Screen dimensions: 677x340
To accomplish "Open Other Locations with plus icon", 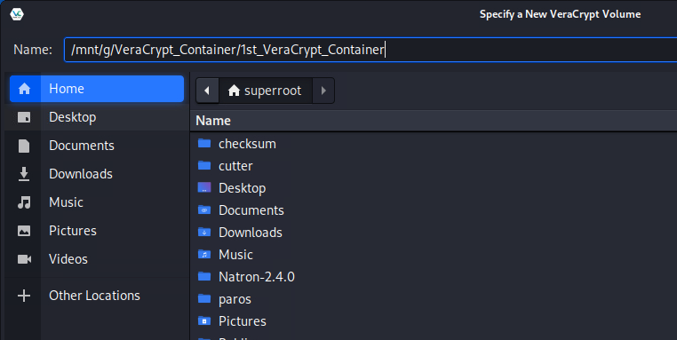I will coord(97,296).
